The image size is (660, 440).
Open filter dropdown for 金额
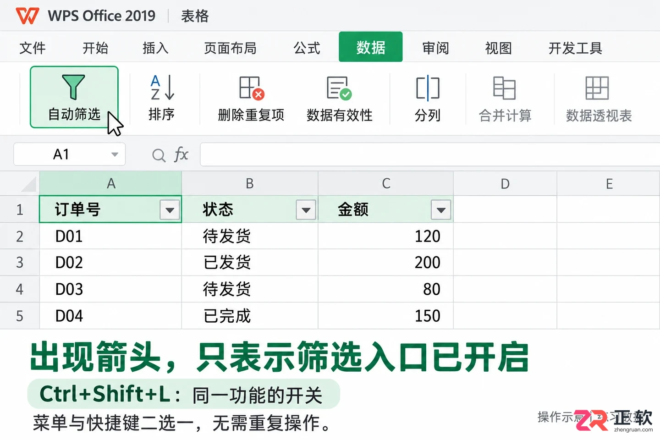coord(441,210)
